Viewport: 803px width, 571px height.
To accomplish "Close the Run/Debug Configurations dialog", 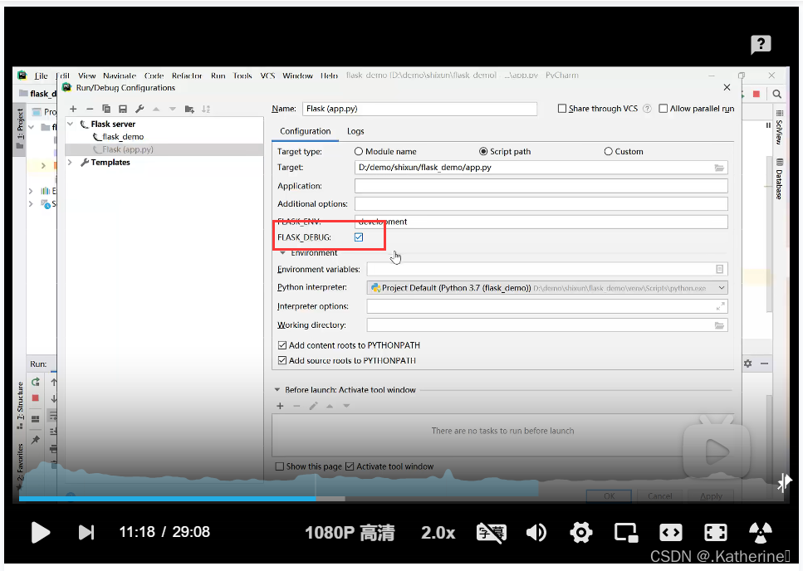I will (727, 87).
